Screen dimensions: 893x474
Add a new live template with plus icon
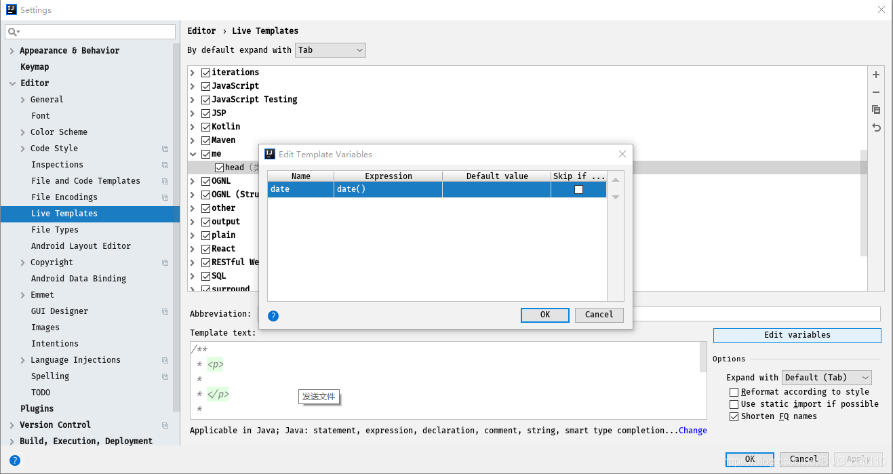coord(875,75)
